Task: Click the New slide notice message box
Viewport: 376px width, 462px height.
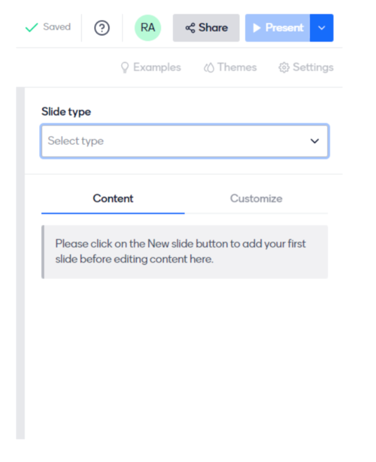Action: click(185, 252)
